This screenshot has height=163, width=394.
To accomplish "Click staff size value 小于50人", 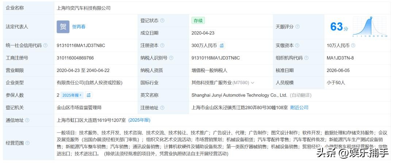I will point(336,83).
